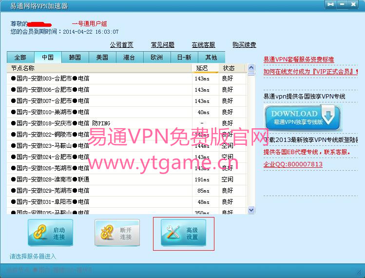Switch to the 日-新 tab
The width and height of the screenshot is (365, 278).
[184, 58]
